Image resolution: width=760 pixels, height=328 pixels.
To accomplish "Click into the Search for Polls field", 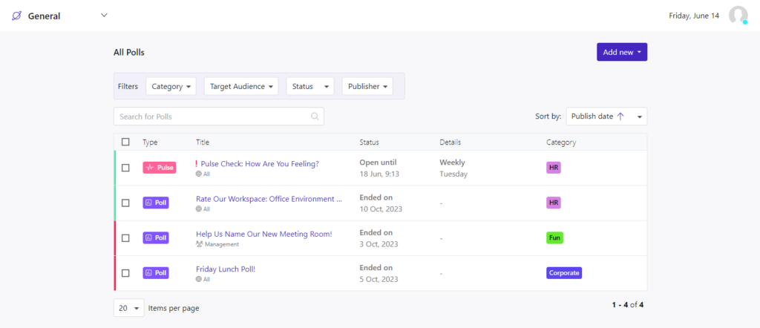I will click(x=219, y=117).
